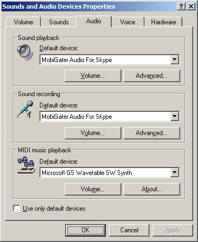The image size is (198, 242).
Task: Open Sound recording Advanced settings
Action: (x=152, y=133)
